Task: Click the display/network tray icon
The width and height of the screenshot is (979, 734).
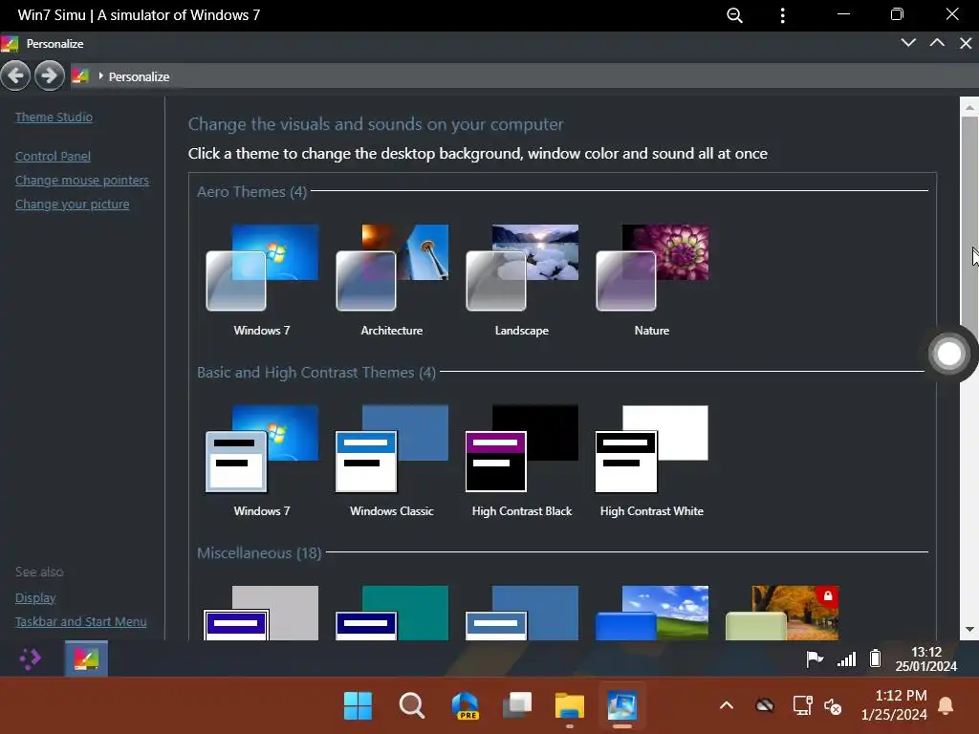Action: pyautogui.click(x=802, y=706)
